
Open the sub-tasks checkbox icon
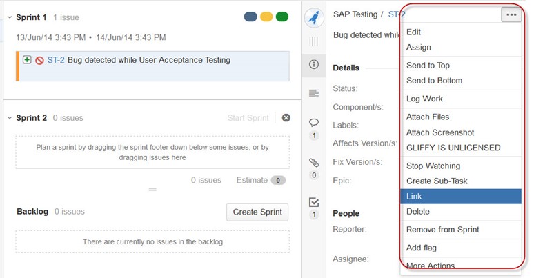click(314, 202)
